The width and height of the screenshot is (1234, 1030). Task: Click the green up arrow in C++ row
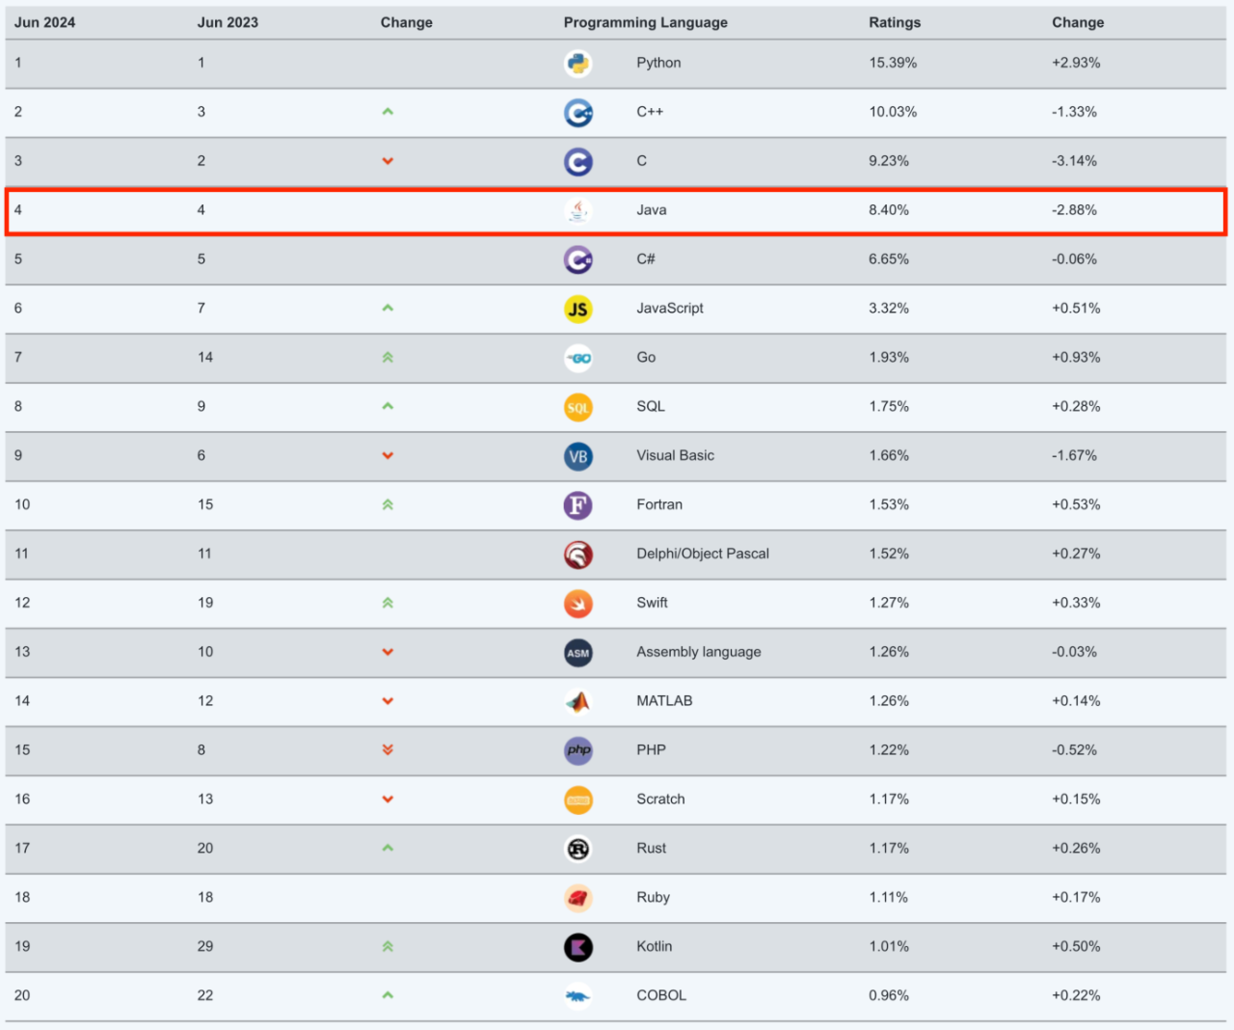(x=388, y=112)
